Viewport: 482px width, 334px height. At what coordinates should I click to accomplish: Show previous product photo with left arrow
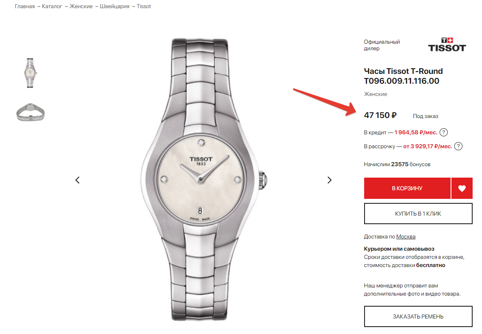77,180
